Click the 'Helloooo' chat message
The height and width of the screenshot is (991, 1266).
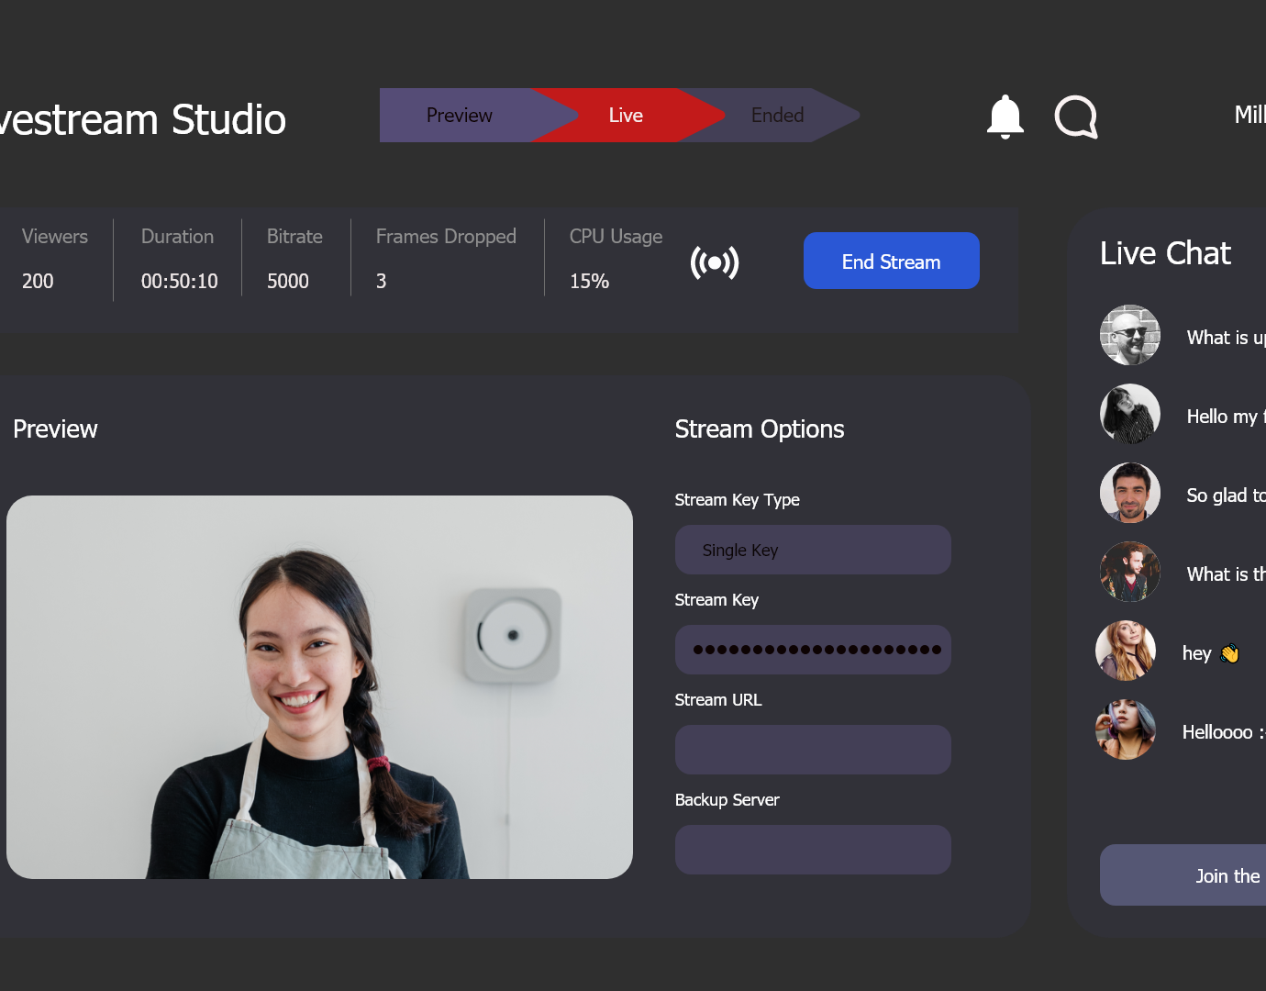(1224, 732)
